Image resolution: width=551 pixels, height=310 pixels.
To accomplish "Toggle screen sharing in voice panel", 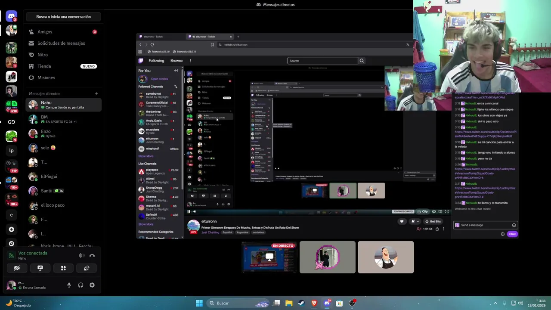I will 40,268.
